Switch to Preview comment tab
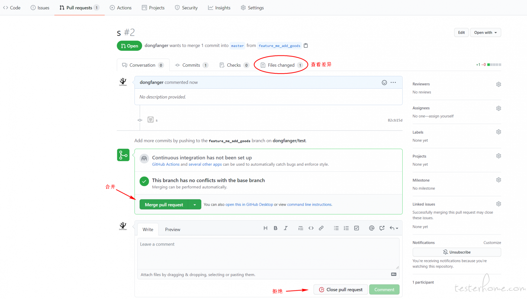The height and width of the screenshot is (299, 527). click(x=173, y=229)
